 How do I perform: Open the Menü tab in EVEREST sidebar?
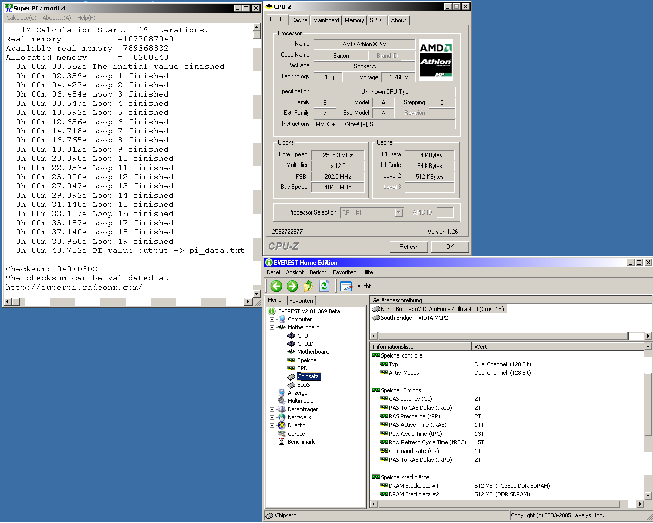pos(274,300)
